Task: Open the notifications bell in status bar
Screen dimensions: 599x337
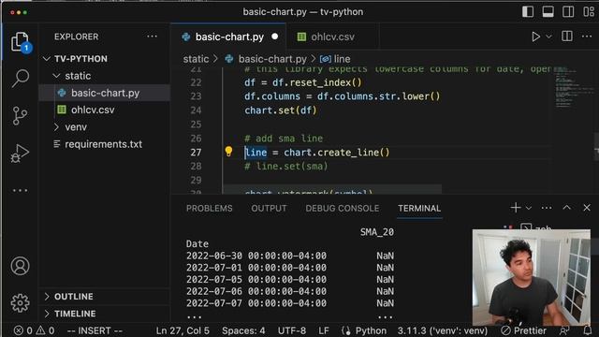Action: click(x=588, y=330)
